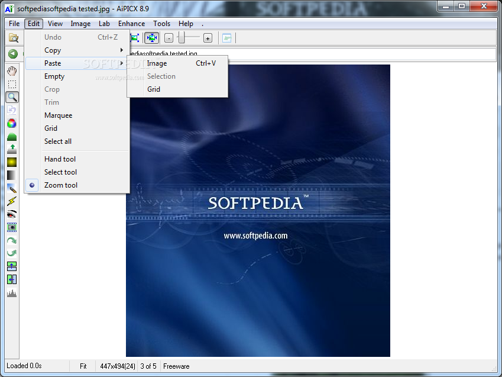Click the yellow lightning bolt icon
This screenshot has width=502, height=377.
12,201
